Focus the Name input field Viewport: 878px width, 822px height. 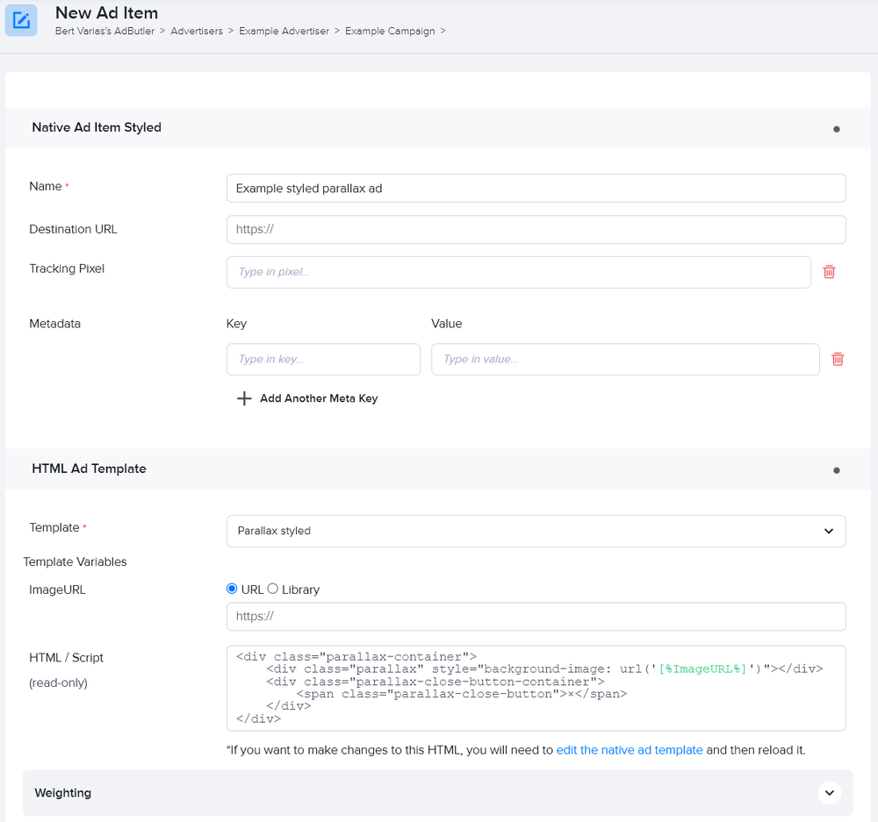[536, 189]
